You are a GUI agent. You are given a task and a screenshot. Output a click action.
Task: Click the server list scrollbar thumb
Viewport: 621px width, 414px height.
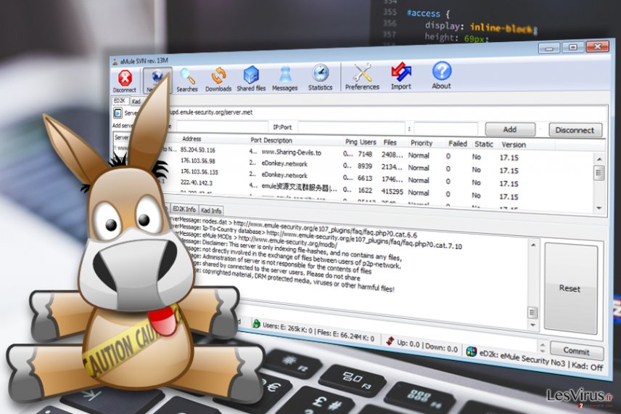[599, 173]
